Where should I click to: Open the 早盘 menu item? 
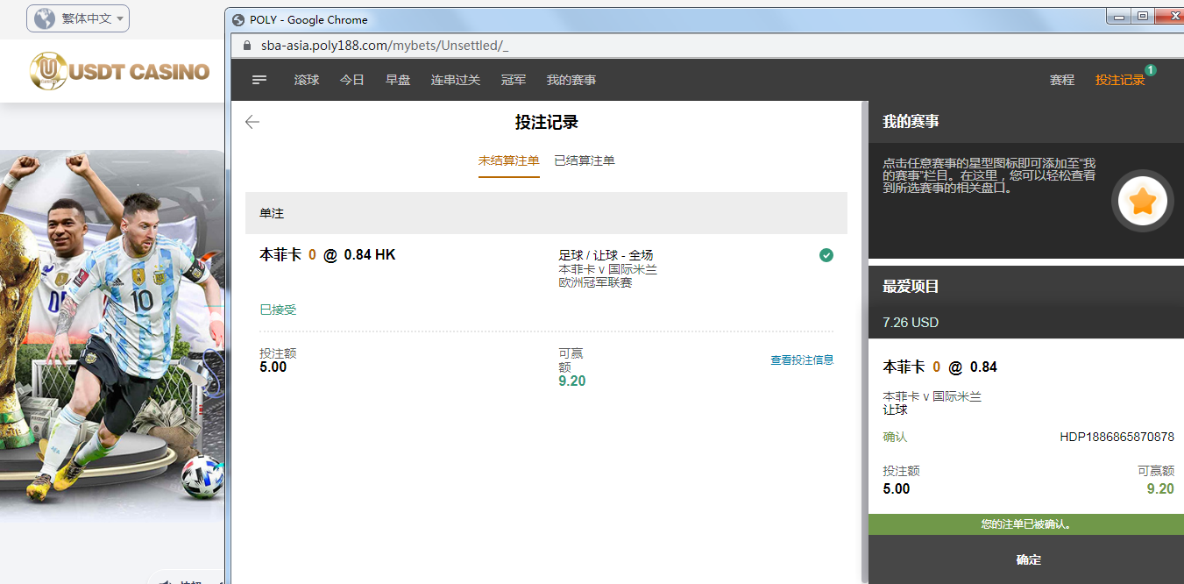coord(398,80)
